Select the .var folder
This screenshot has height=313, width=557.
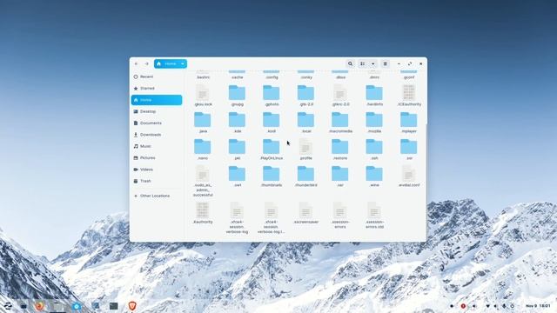[x=340, y=174]
